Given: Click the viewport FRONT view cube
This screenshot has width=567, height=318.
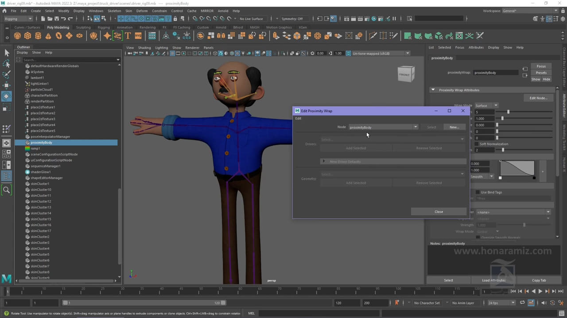Looking at the screenshot, I should pyautogui.click(x=405, y=74).
